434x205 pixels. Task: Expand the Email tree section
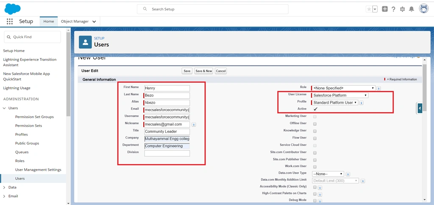coord(4,196)
